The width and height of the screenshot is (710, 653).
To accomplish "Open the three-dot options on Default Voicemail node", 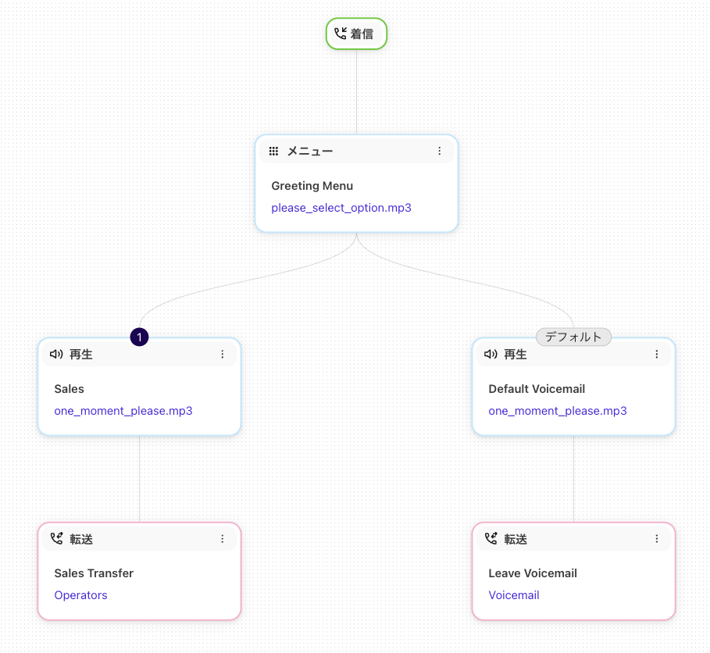I will click(656, 354).
